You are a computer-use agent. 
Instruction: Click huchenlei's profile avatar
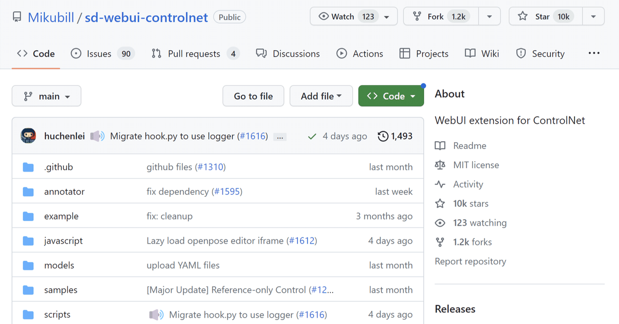click(28, 136)
